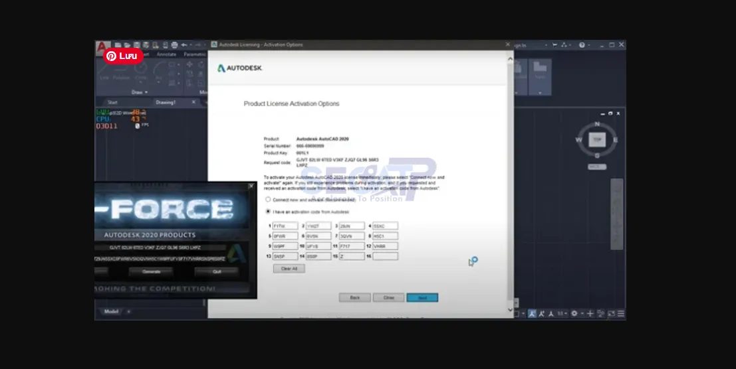Open annotation scale 1:1 dropdown
Image resolution: width=736 pixels, height=369 pixels.
coord(561,314)
